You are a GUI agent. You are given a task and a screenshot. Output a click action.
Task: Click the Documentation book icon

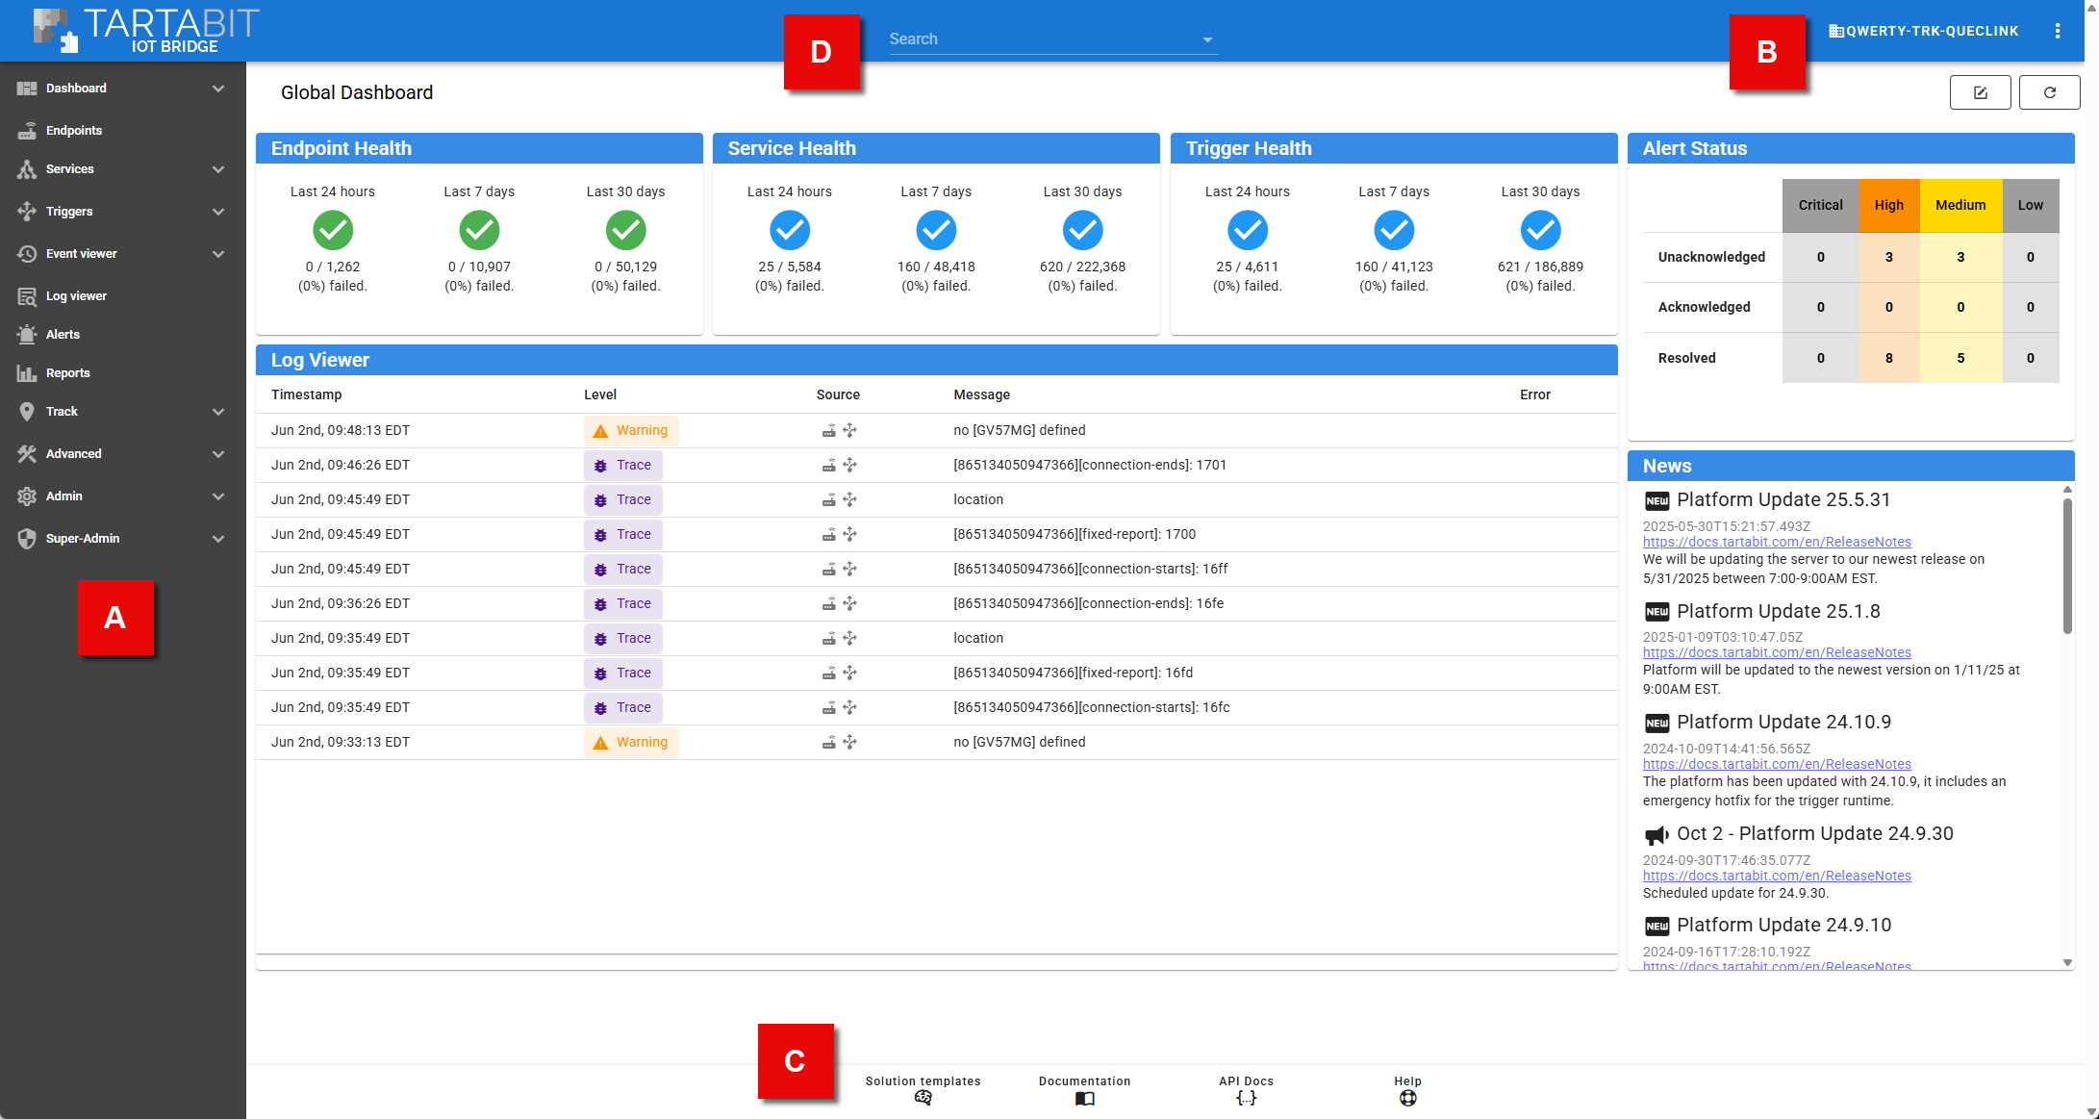[x=1085, y=1098]
